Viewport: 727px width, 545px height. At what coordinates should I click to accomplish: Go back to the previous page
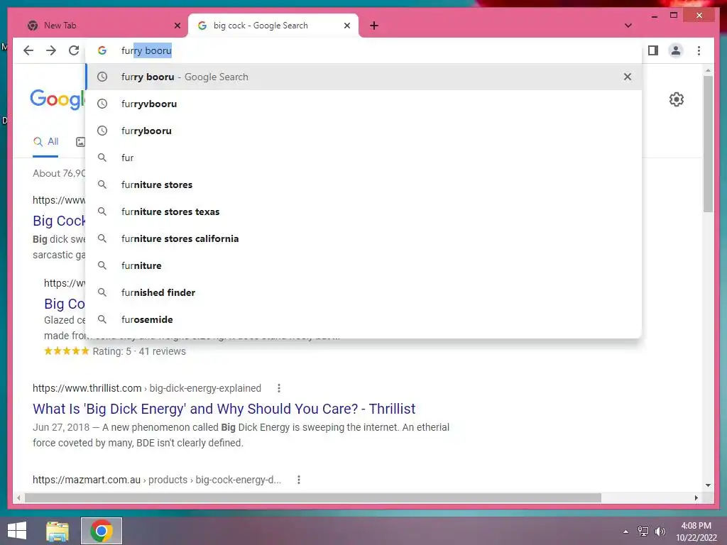click(x=28, y=50)
